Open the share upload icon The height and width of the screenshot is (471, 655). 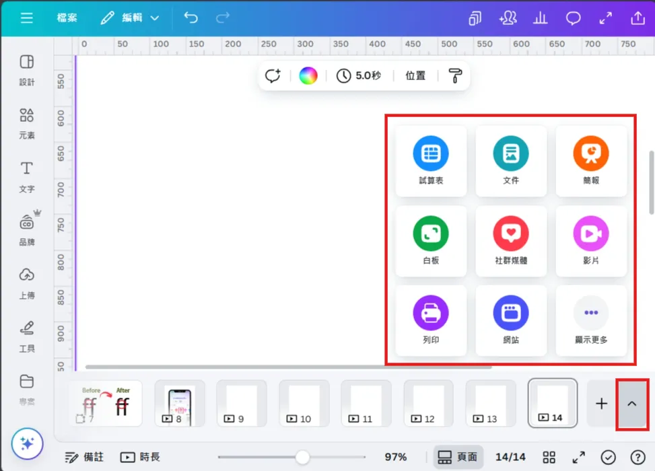tap(638, 18)
